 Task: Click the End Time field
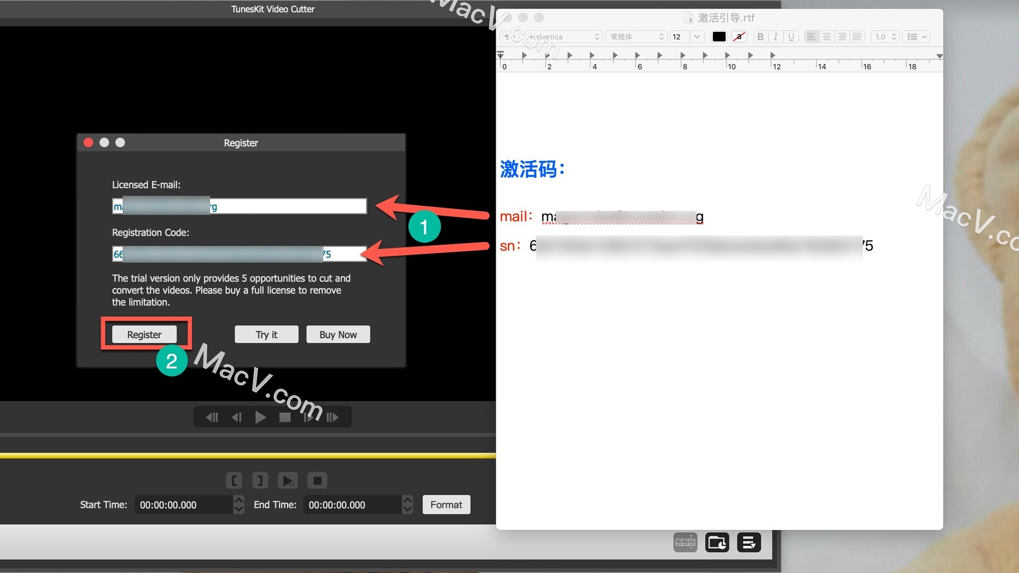[352, 505]
